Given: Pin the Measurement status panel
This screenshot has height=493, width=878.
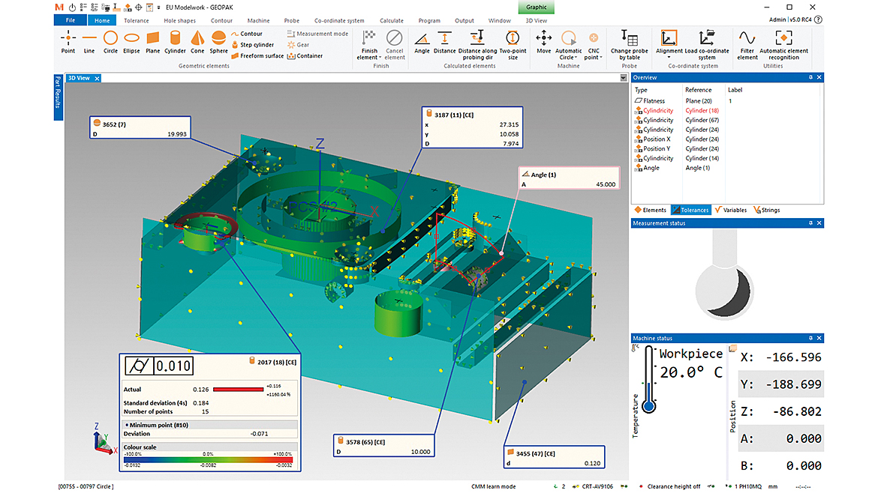Looking at the screenshot, I should (x=810, y=223).
